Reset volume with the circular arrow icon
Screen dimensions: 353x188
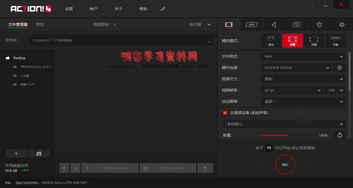pos(339,135)
